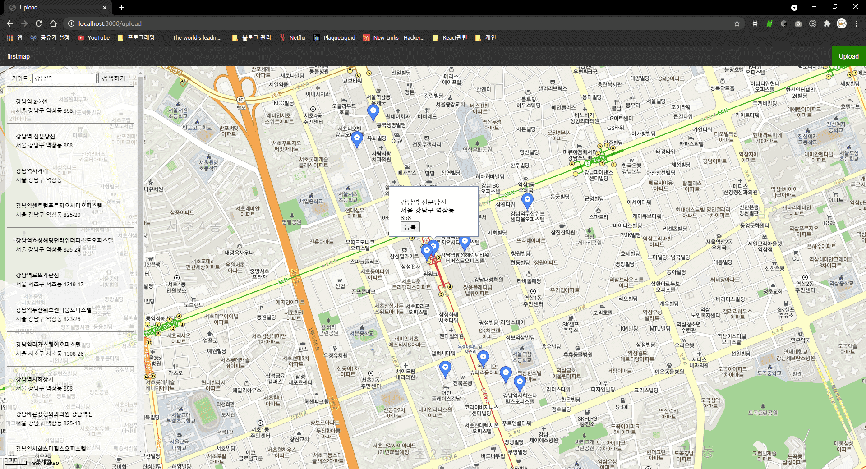The image size is (866, 469).
Task: Go forward using the browser forward arrow
Action: pyautogui.click(x=24, y=23)
